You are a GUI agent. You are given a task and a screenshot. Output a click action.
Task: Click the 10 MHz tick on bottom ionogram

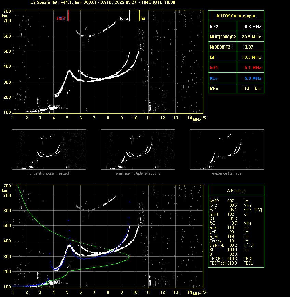coord(135,292)
